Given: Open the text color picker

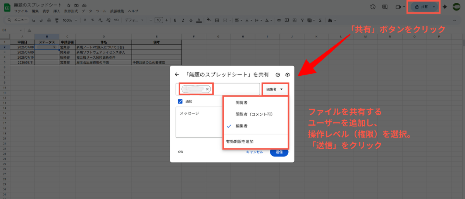Looking at the screenshot, I should pos(199,20).
